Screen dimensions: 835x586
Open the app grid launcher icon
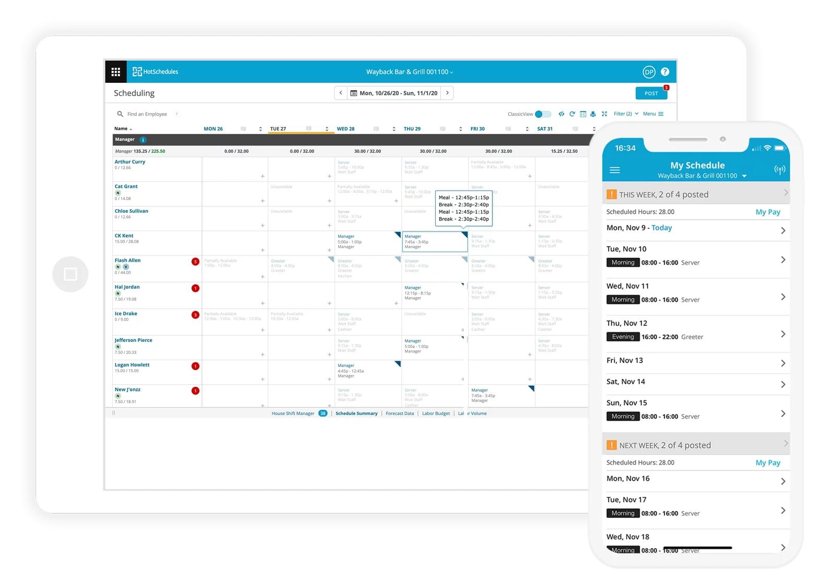[116, 72]
